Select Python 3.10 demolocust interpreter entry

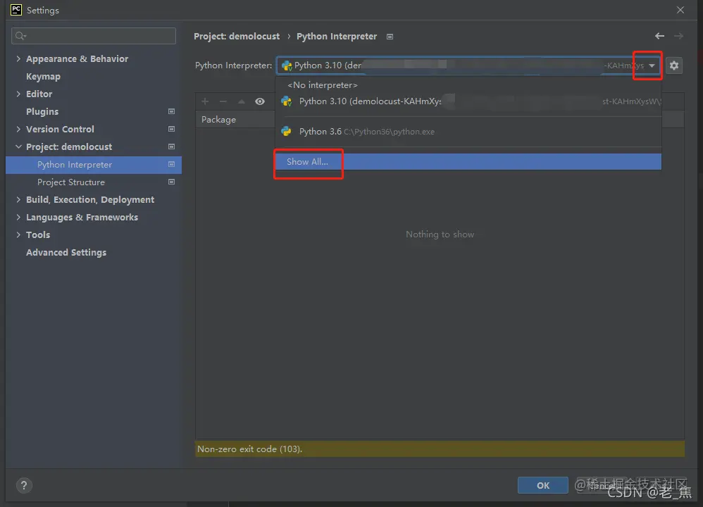(468, 101)
